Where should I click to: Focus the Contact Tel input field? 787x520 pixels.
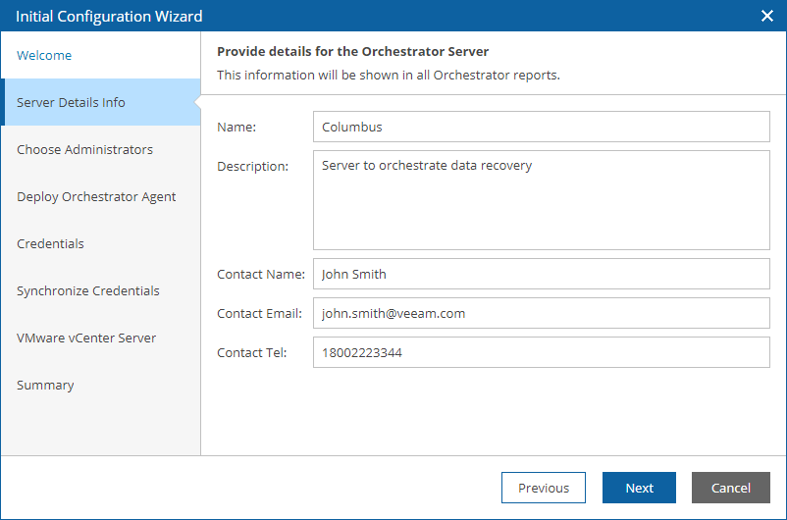click(541, 352)
